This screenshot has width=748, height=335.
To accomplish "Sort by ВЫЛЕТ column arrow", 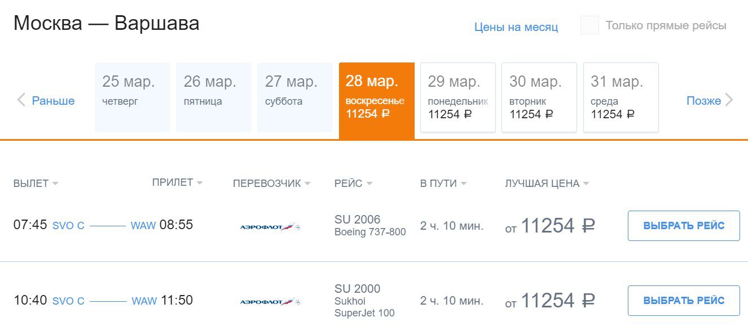I will [x=55, y=184].
